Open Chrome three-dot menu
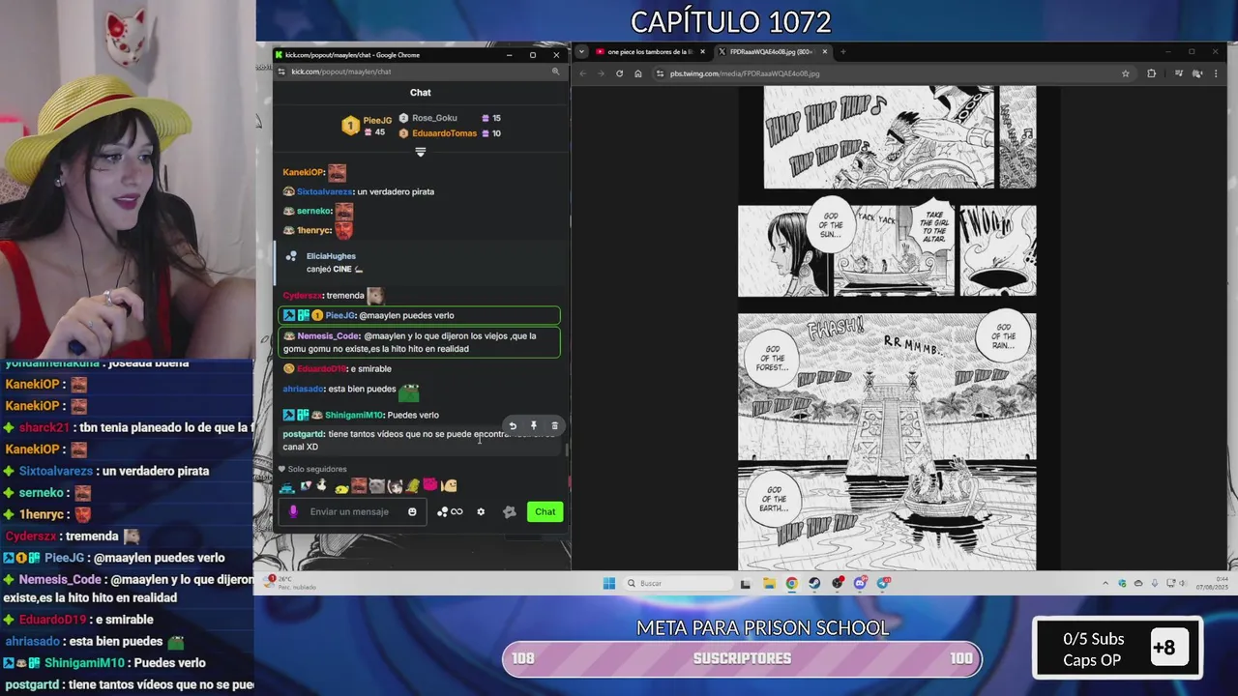 point(1215,73)
